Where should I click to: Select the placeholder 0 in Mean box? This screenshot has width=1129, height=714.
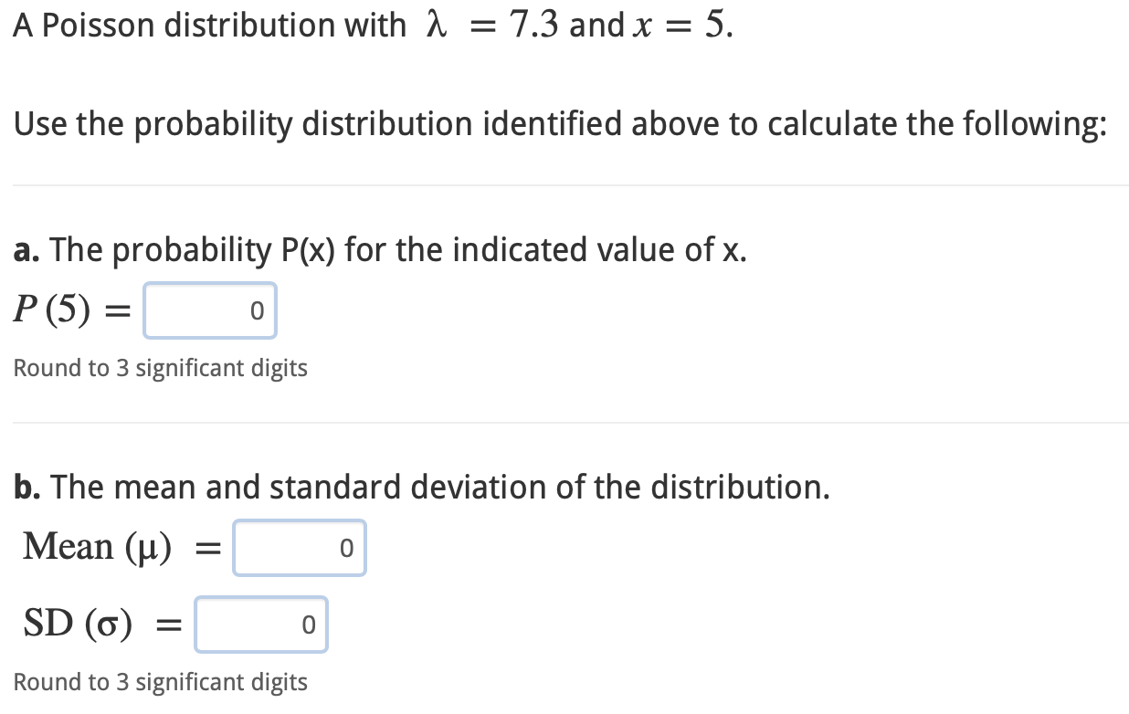click(x=347, y=548)
